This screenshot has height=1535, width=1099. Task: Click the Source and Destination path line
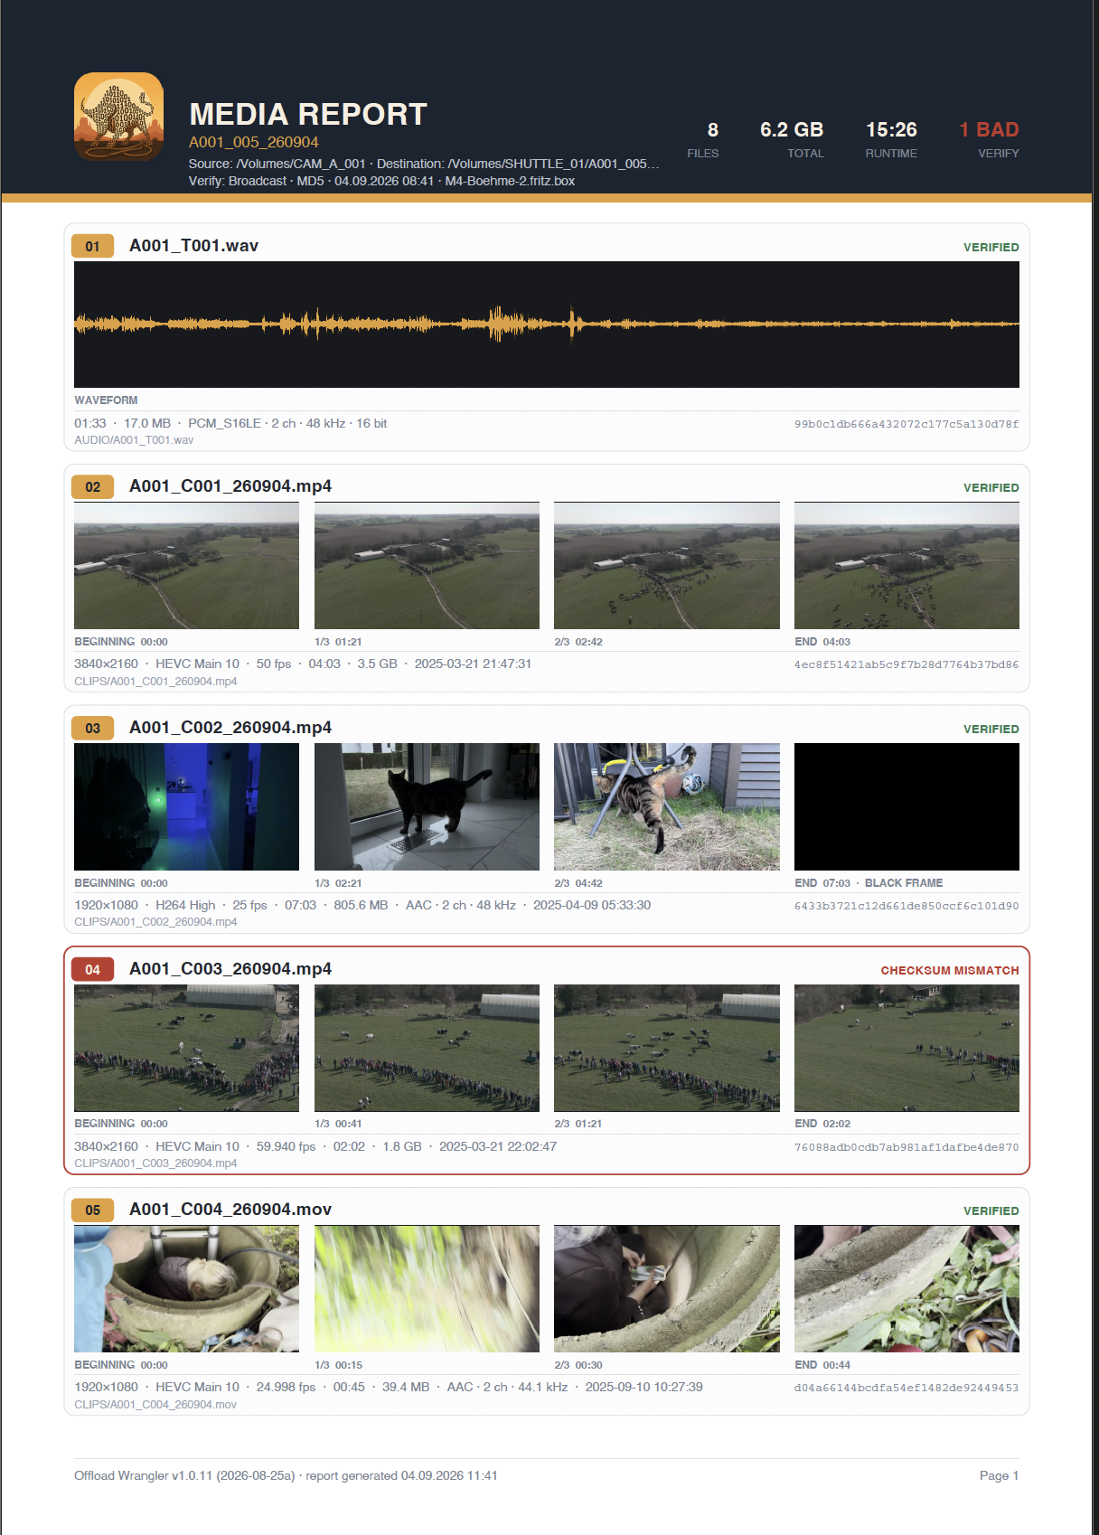(x=424, y=164)
